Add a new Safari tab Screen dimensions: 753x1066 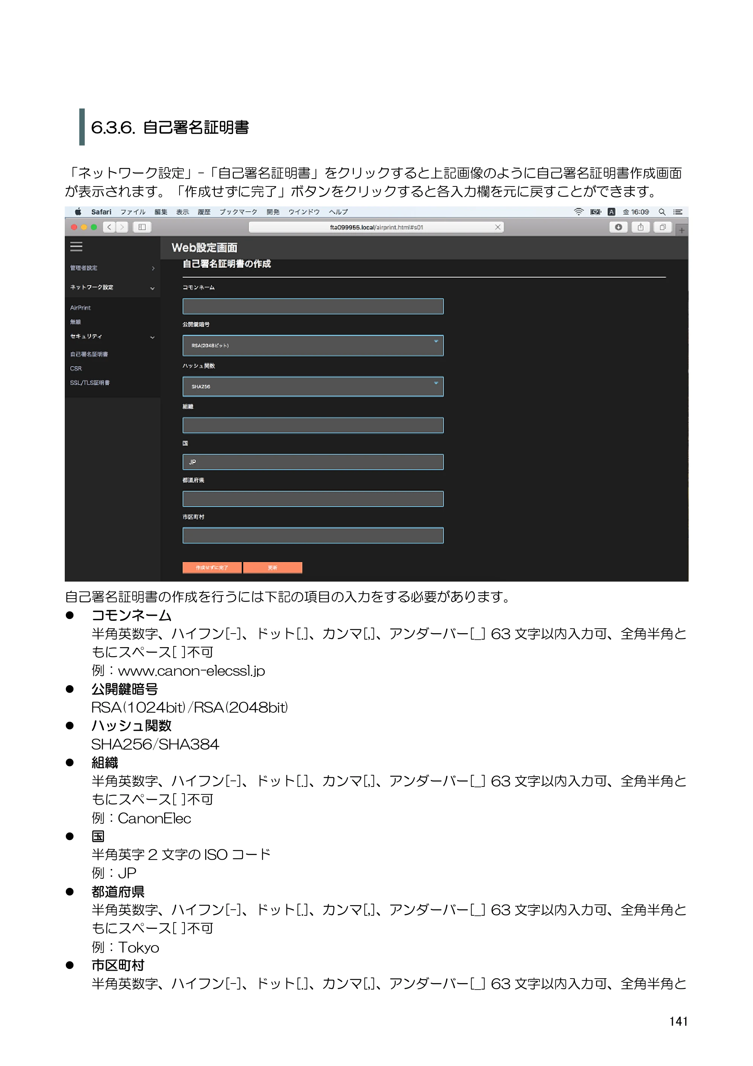pyautogui.click(x=681, y=230)
